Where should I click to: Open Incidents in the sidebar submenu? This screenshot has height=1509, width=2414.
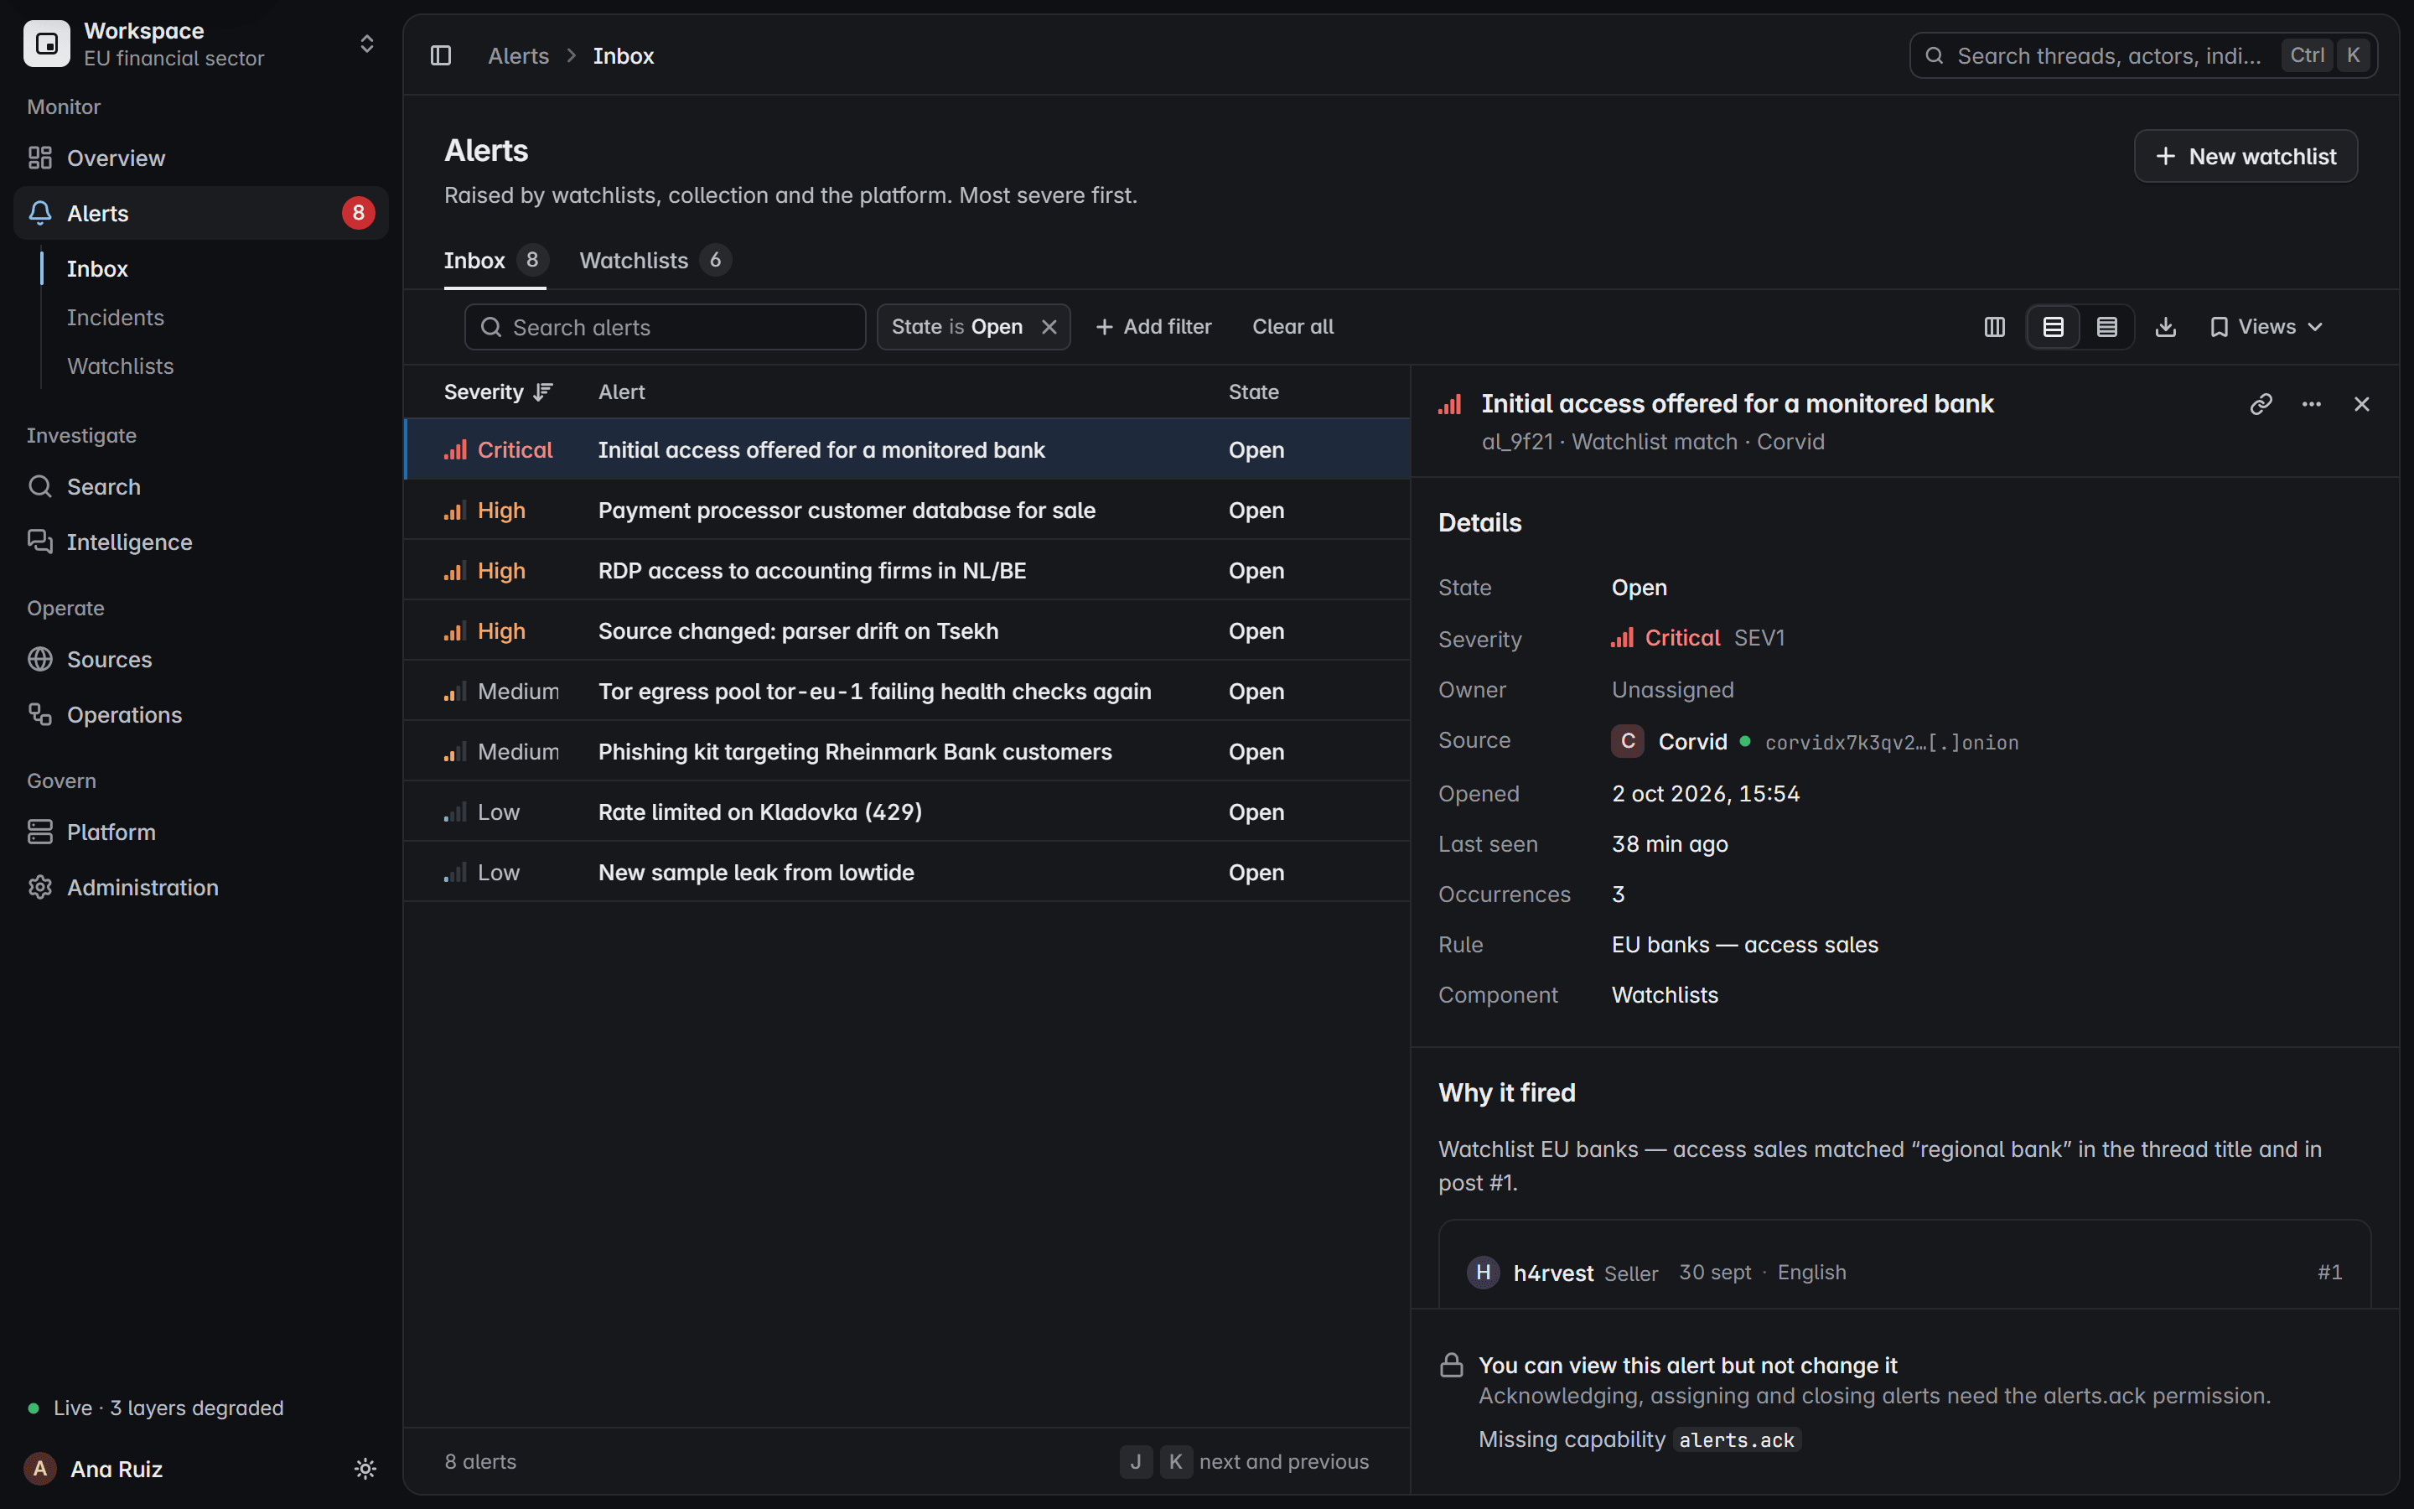116,318
